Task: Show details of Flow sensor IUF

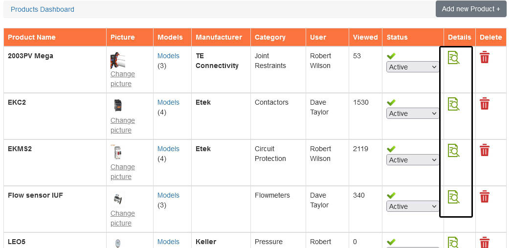Action: pyautogui.click(x=453, y=197)
